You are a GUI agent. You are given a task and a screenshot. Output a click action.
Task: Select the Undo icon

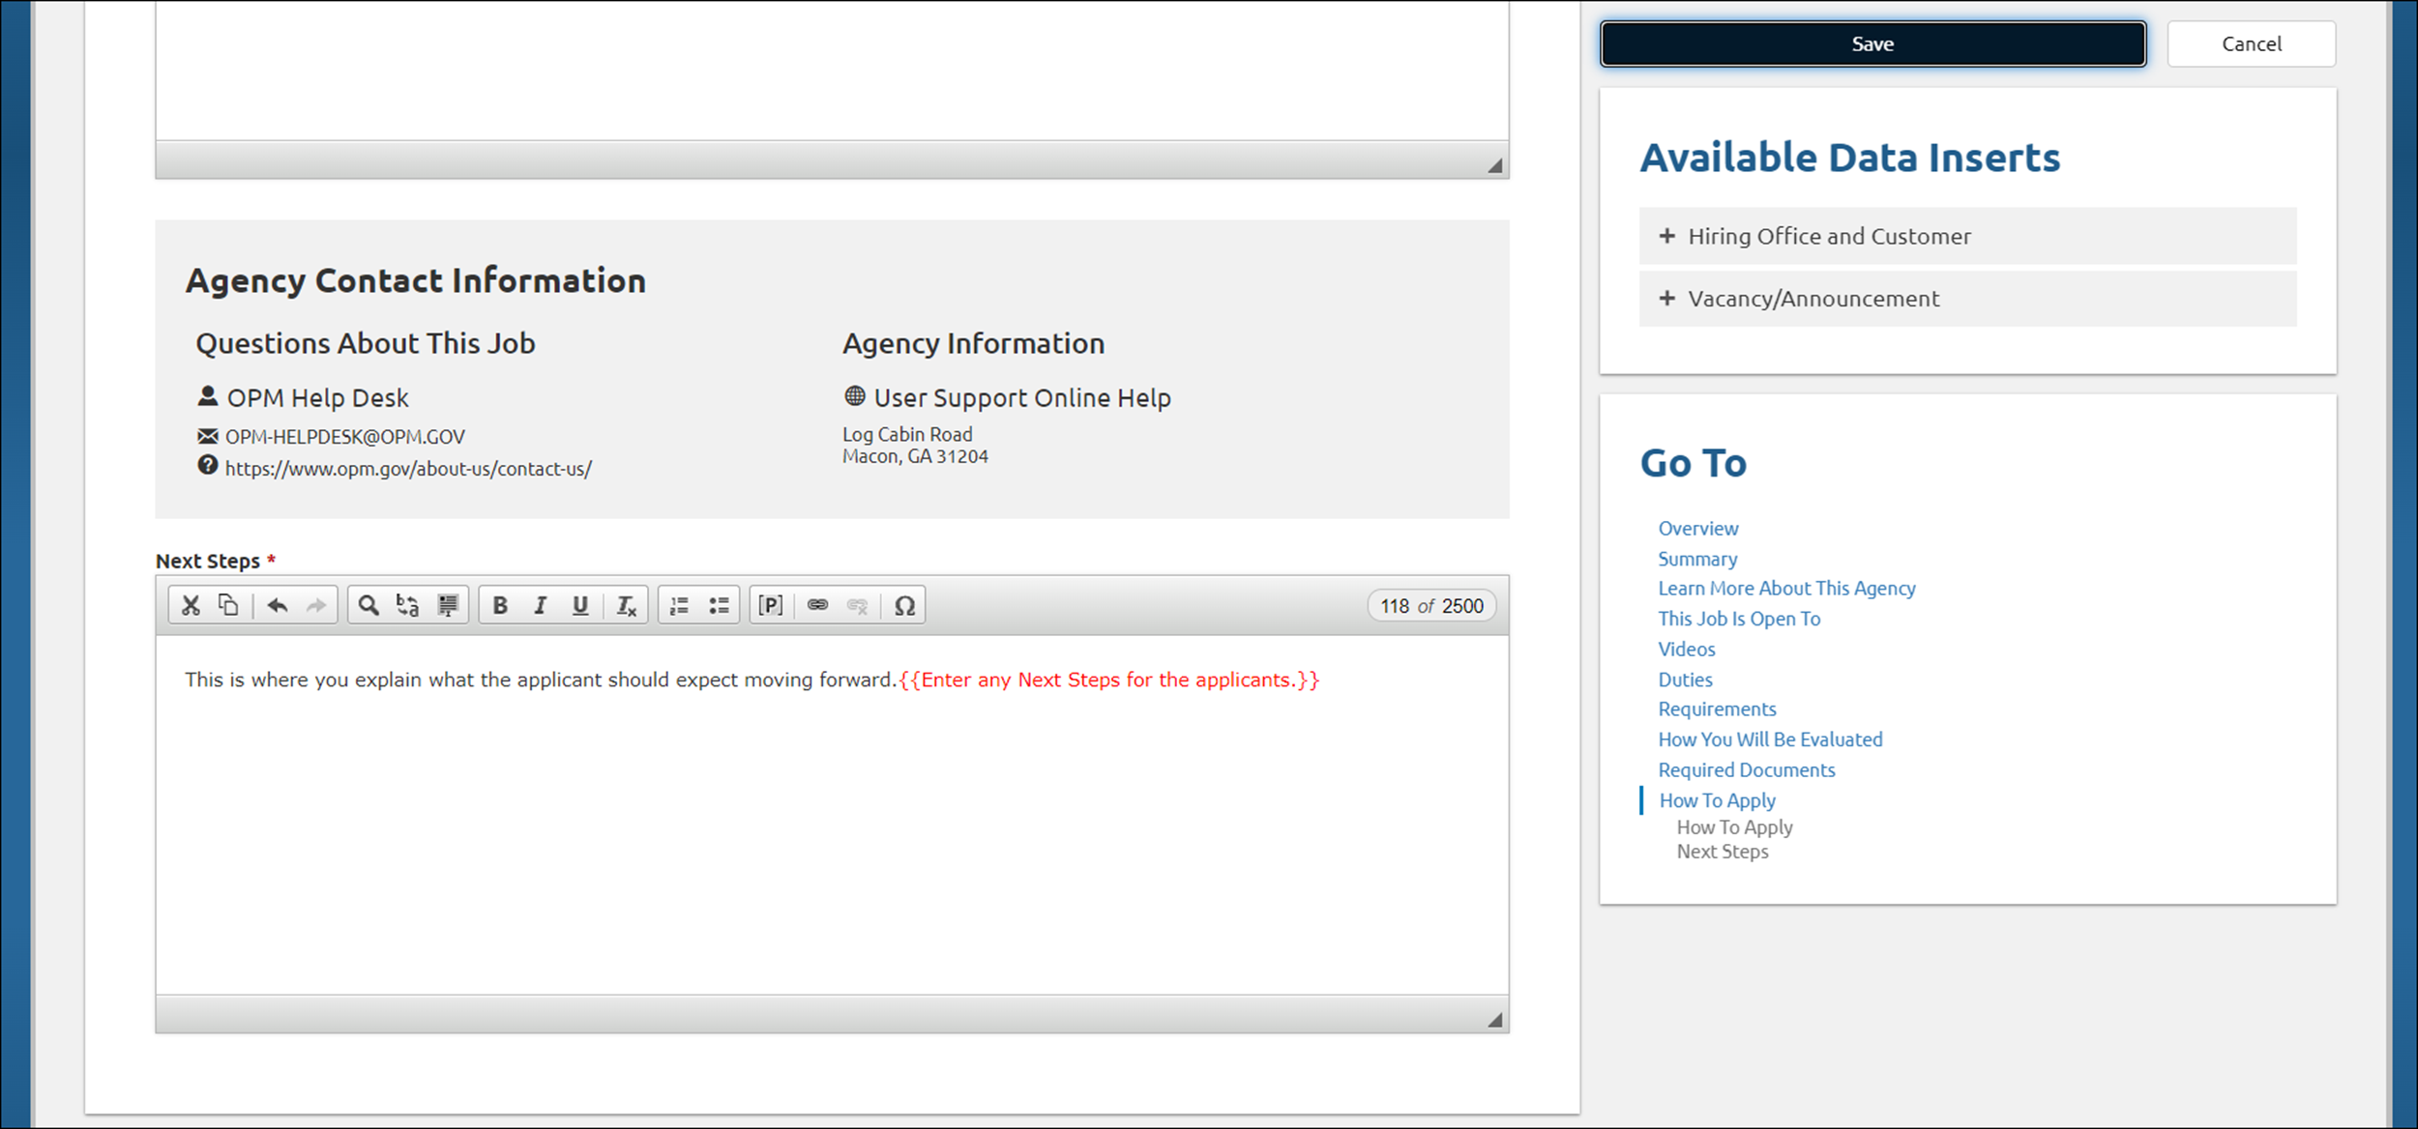click(x=278, y=605)
